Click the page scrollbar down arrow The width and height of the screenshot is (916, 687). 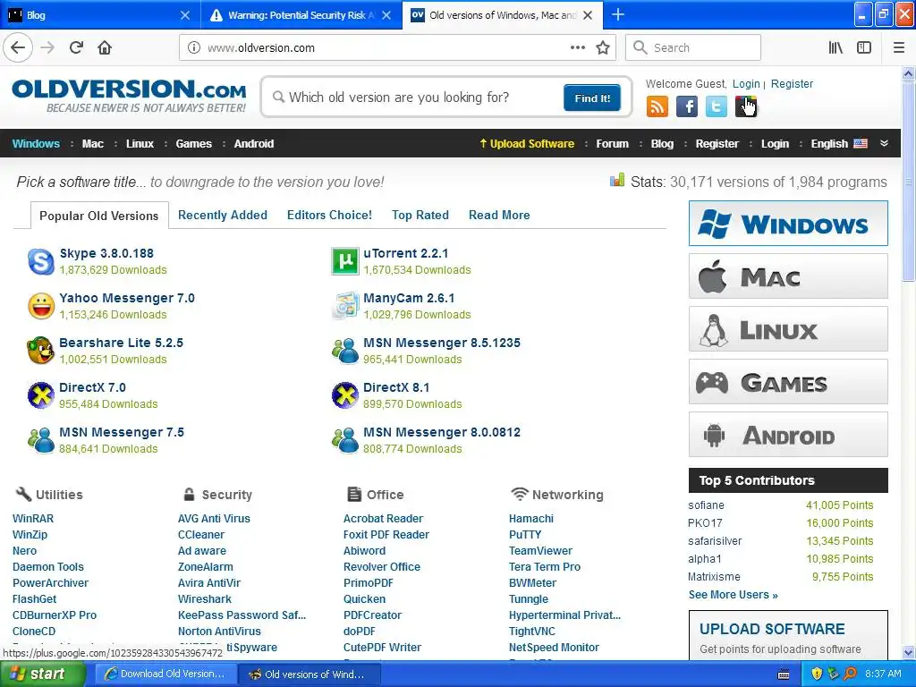(909, 652)
